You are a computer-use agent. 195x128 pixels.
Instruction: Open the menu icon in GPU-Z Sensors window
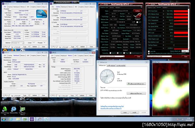click(x=188, y=7)
